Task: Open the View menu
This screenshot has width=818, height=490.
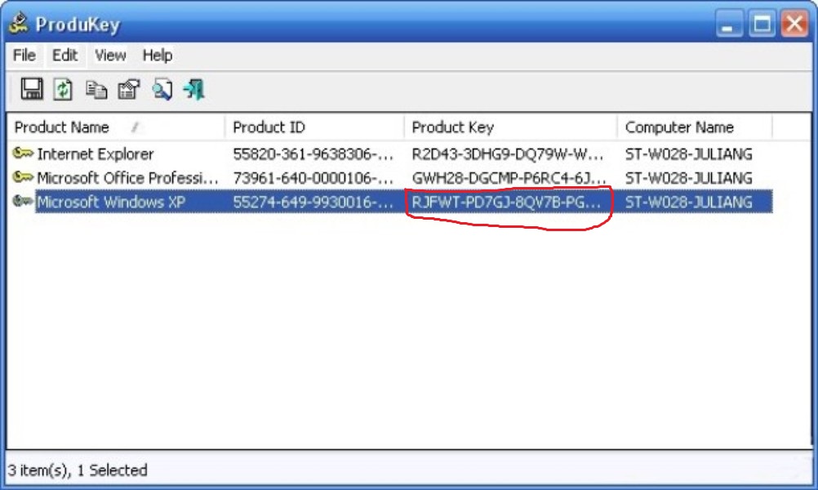Action: [110, 55]
